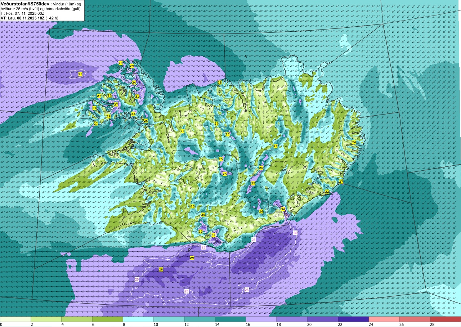Click the 8–10 m/s light cyan legend swatch

[x=138, y=319]
